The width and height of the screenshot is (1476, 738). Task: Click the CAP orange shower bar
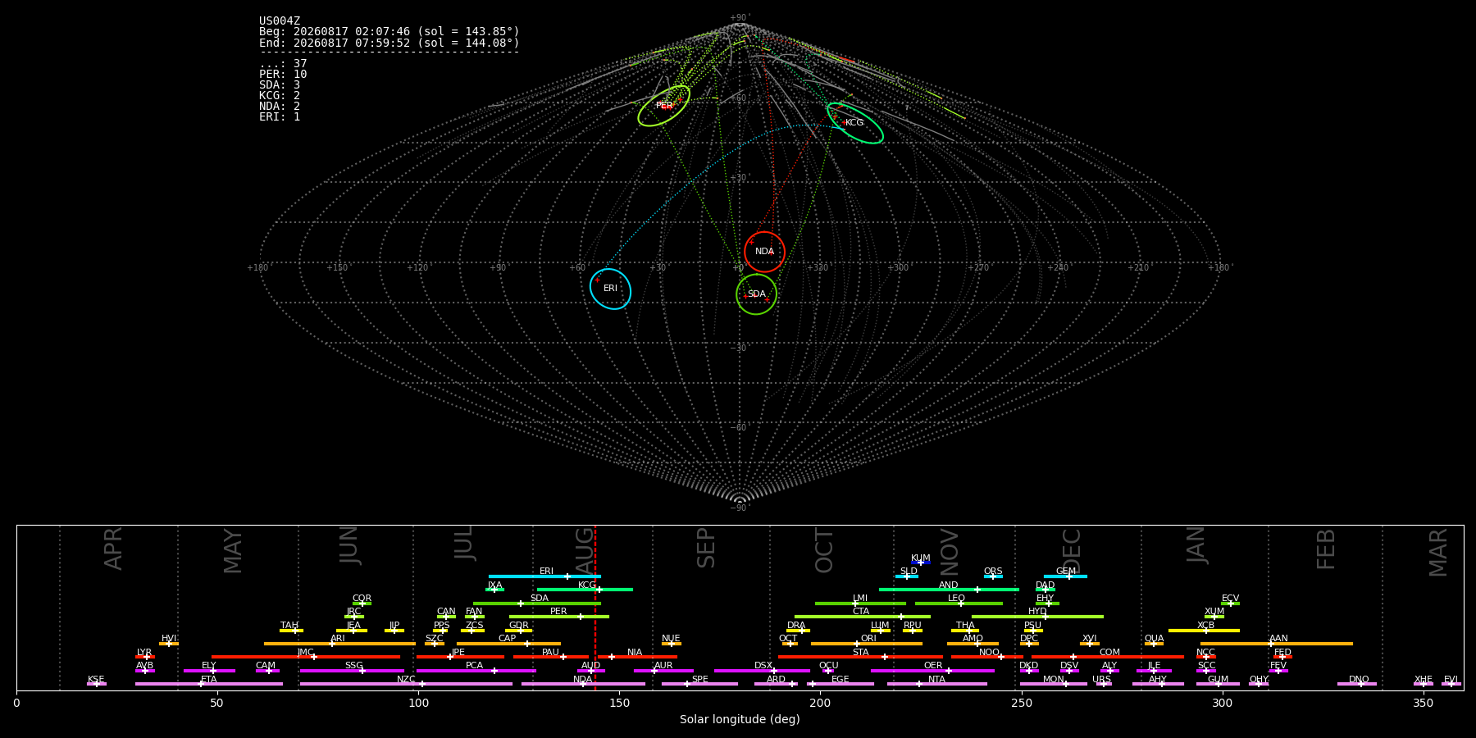point(508,644)
